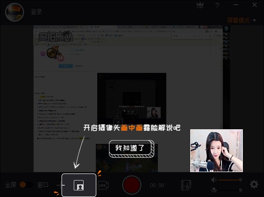Toggle the 全屏/窗口 switch
Viewport: 264px width, 197px height.
26,184
